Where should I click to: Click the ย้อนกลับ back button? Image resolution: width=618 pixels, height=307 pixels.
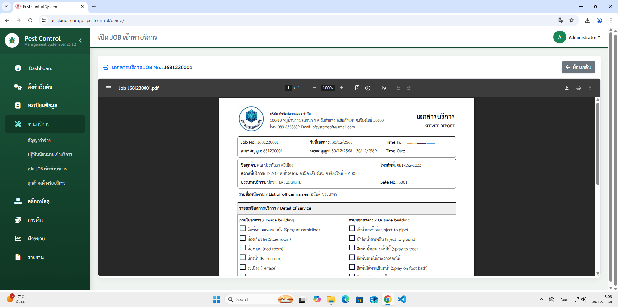578,67
